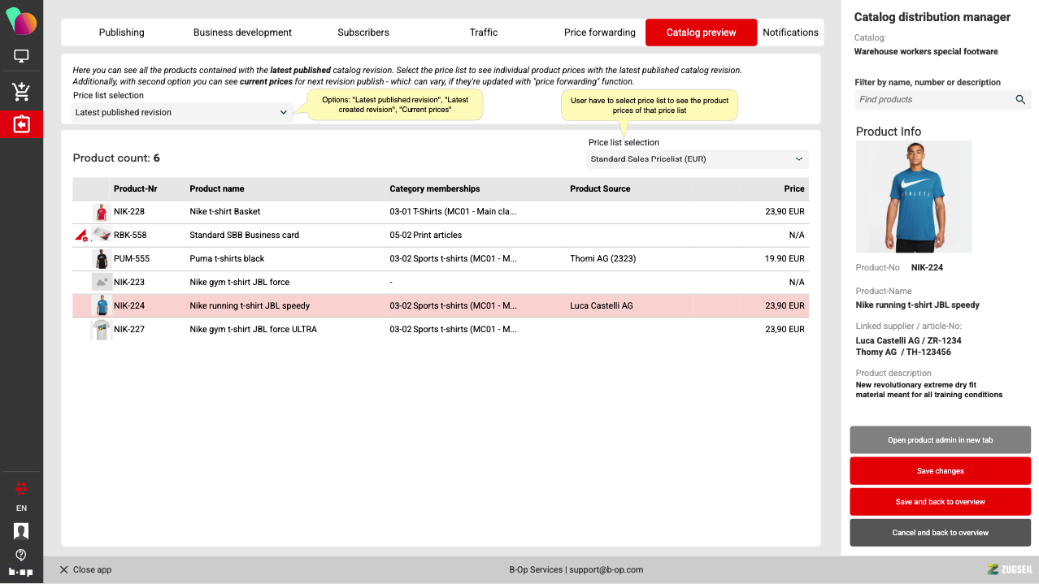This screenshot has height=584, width=1039.
Task: Open the shopping cart icon in sidebar
Action: point(21,91)
